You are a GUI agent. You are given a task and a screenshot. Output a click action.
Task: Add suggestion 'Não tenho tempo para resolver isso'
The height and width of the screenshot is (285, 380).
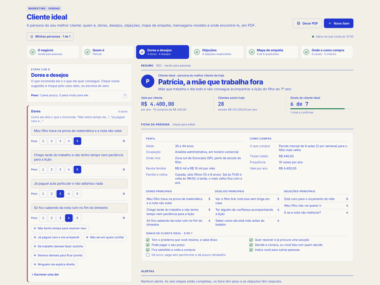[60, 228]
